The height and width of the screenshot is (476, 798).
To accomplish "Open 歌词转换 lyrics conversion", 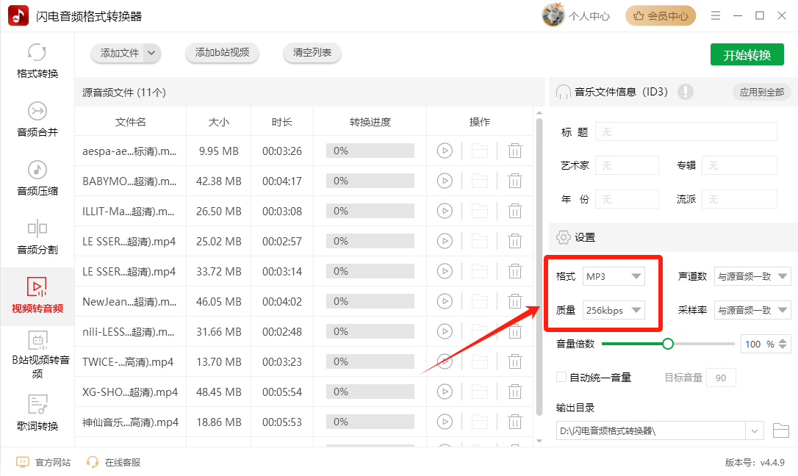I will (x=37, y=414).
